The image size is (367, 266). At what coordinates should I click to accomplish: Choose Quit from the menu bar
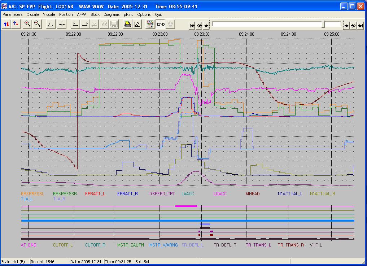[x=158, y=14]
